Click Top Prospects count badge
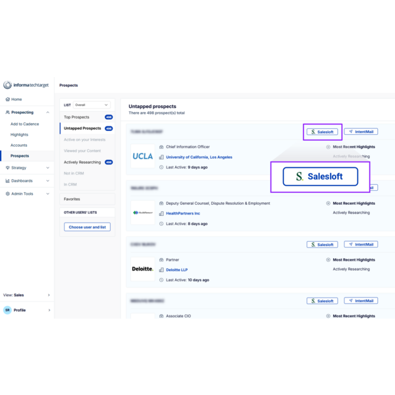 [x=109, y=117]
